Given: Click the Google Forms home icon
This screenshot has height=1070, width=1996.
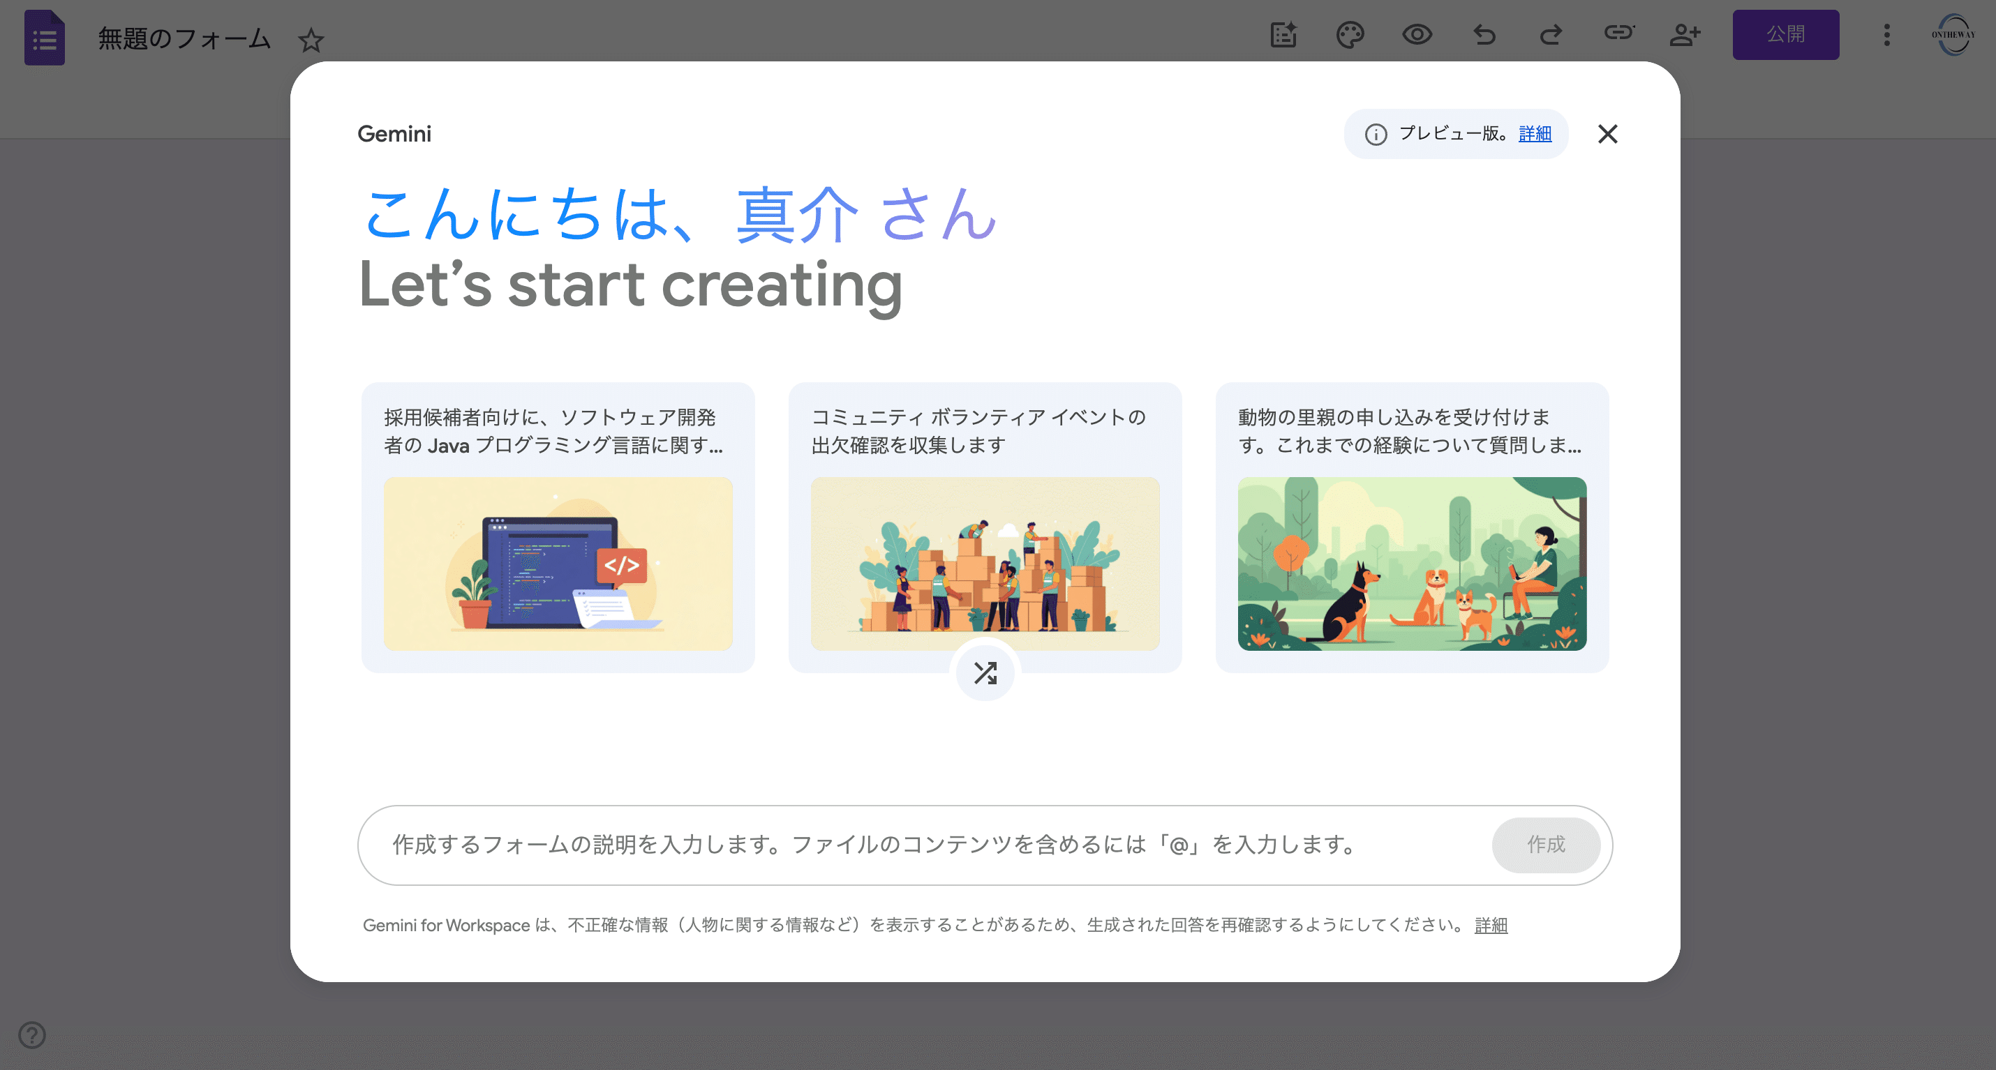Looking at the screenshot, I should pos(44,37).
